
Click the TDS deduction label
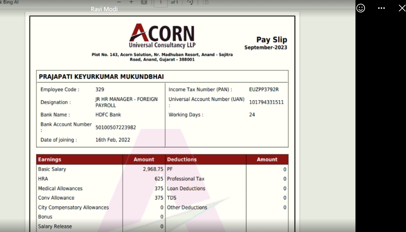tap(172, 198)
